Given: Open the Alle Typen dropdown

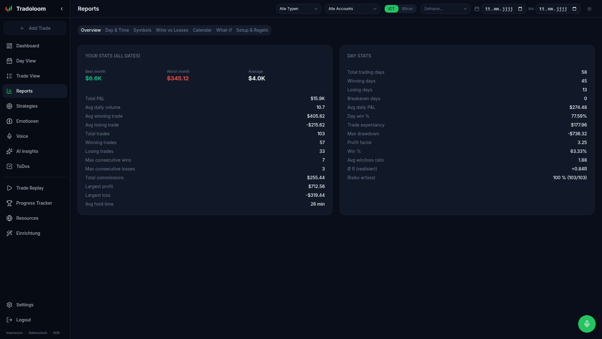Looking at the screenshot, I should pyautogui.click(x=298, y=9).
